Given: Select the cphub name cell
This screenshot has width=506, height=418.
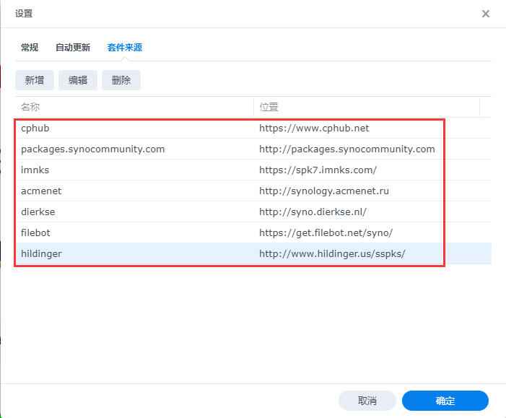Looking at the screenshot, I should tap(35, 129).
